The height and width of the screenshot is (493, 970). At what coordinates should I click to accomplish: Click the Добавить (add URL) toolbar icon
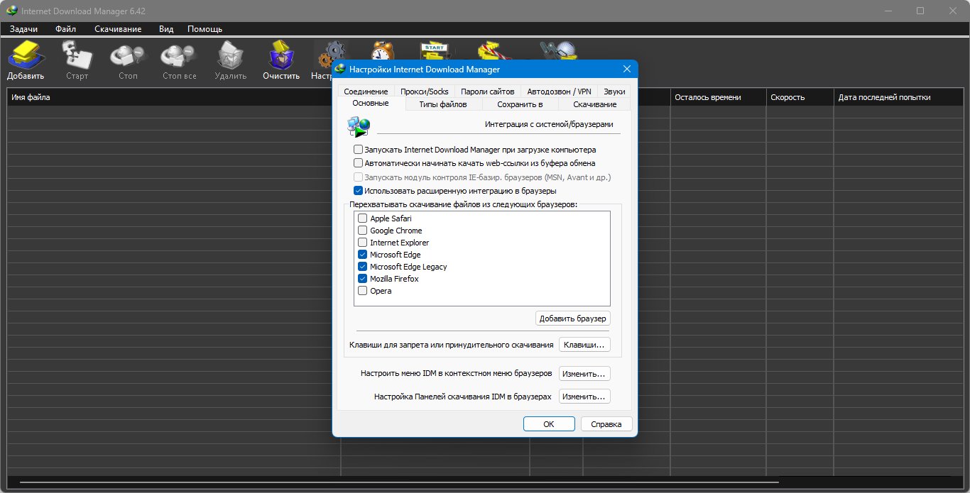click(x=26, y=55)
